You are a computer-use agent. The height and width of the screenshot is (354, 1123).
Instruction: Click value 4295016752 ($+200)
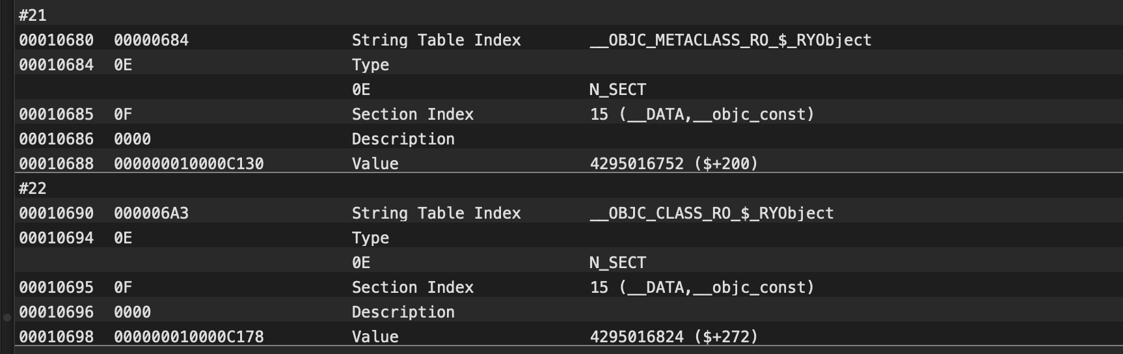[x=674, y=164]
